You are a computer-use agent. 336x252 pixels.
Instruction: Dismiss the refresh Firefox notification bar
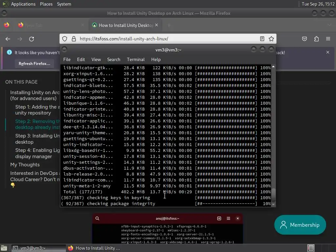pyautogui.click(x=328, y=52)
